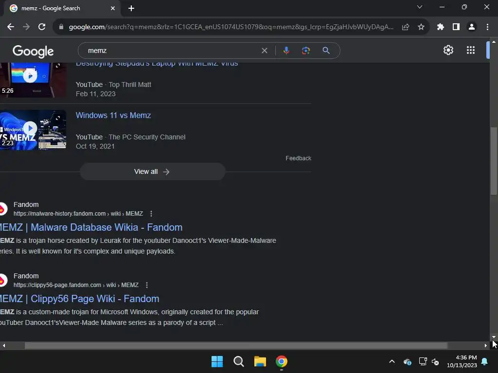The width and height of the screenshot is (498, 373).
Task: Share this page from address bar
Action: tap(406, 27)
